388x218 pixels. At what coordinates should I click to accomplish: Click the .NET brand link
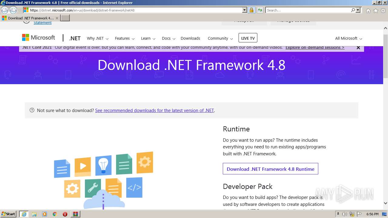pos(75,38)
